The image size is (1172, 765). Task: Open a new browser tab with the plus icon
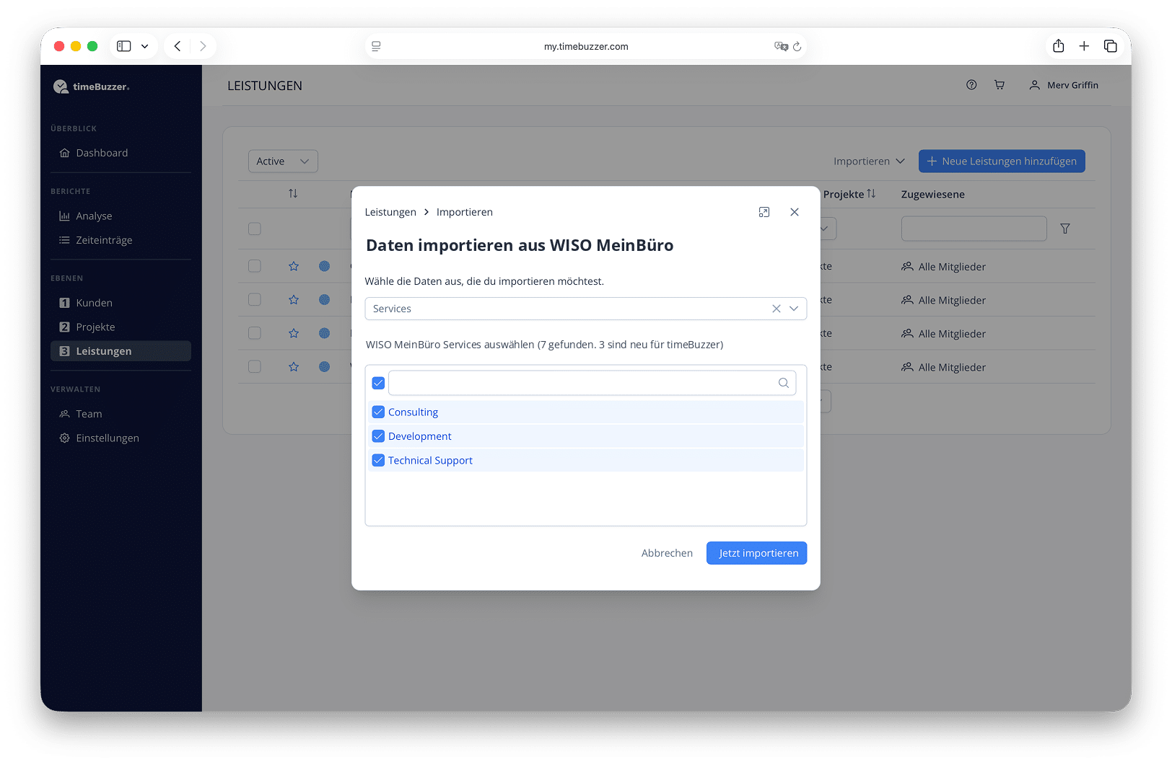1084,46
